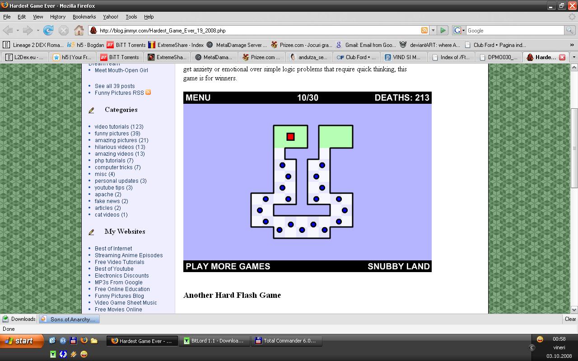
Task: Click the Back navigation arrow
Action: coord(8,30)
